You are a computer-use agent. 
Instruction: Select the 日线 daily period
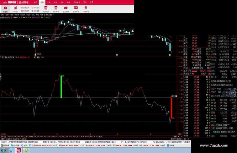click(33, 15)
